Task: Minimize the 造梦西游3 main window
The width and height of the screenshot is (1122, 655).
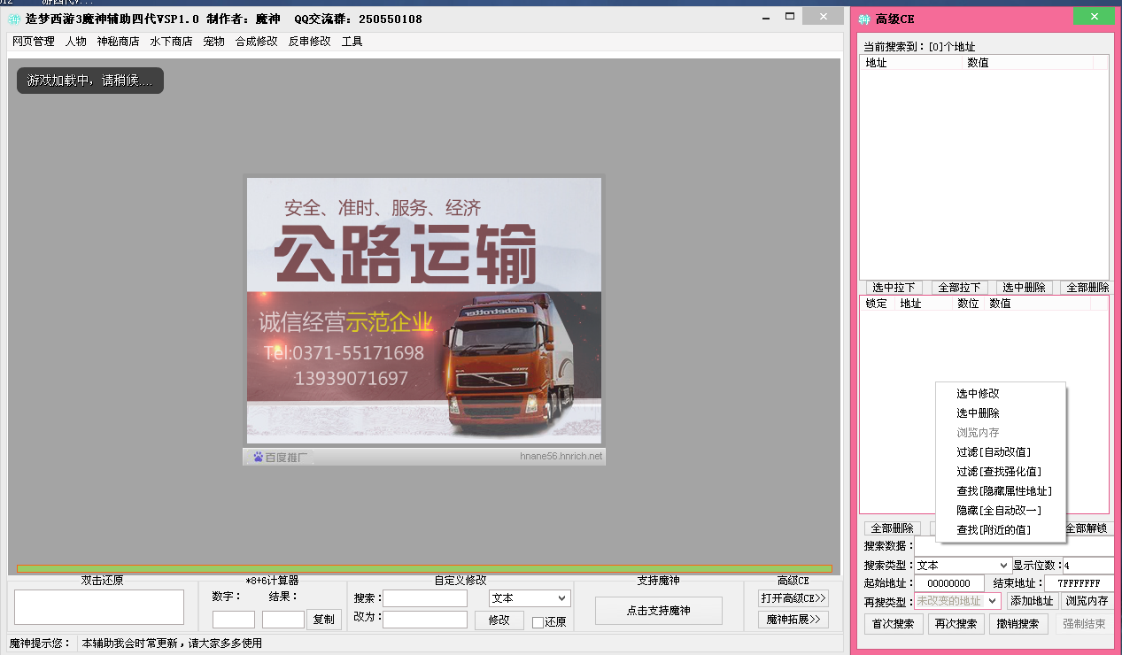Action: 767,16
